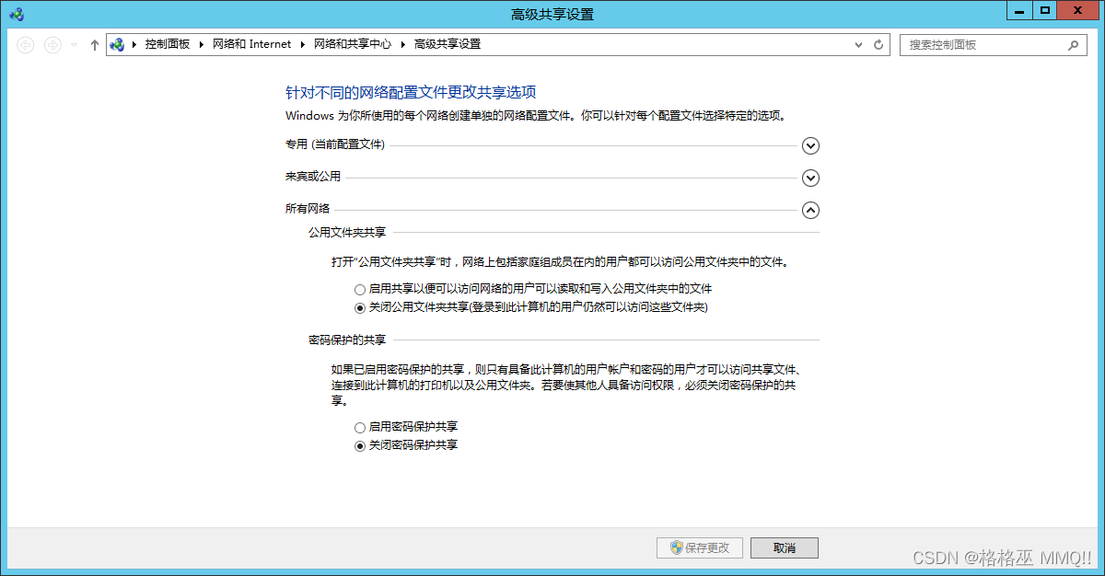The height and width of the screenshot is (576, 1105).
Task: Click the 密码保护的共享 subsection label
Action: (347, 340)
